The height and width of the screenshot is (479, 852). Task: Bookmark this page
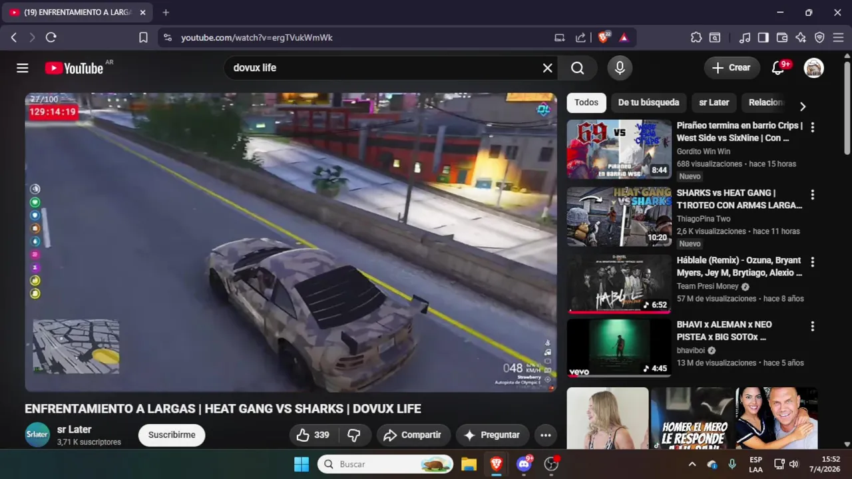coord(143,38)
